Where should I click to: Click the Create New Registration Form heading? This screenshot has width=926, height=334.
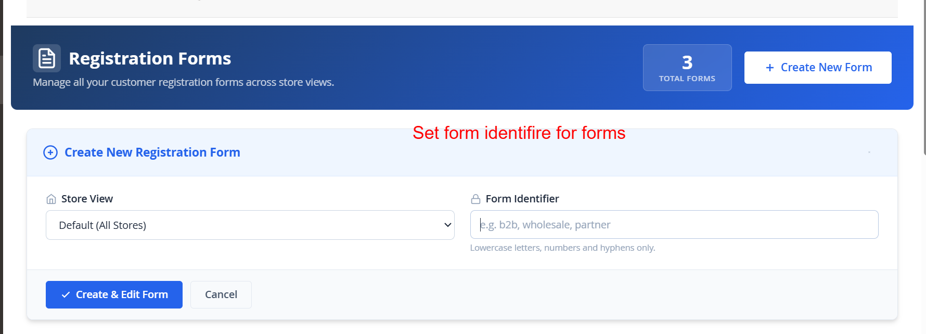[x=152, y=152]
